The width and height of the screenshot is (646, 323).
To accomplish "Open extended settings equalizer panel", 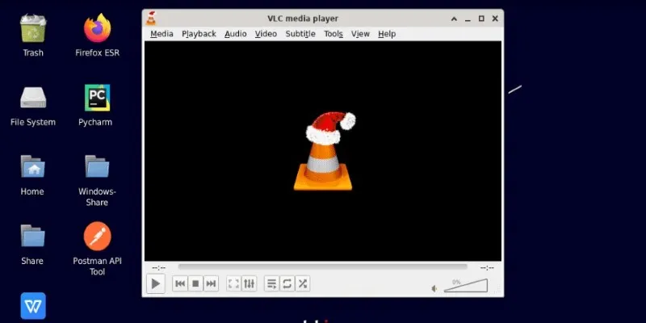I will 249,283.
